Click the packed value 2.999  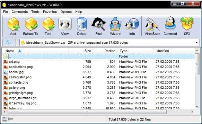point(111,67)
